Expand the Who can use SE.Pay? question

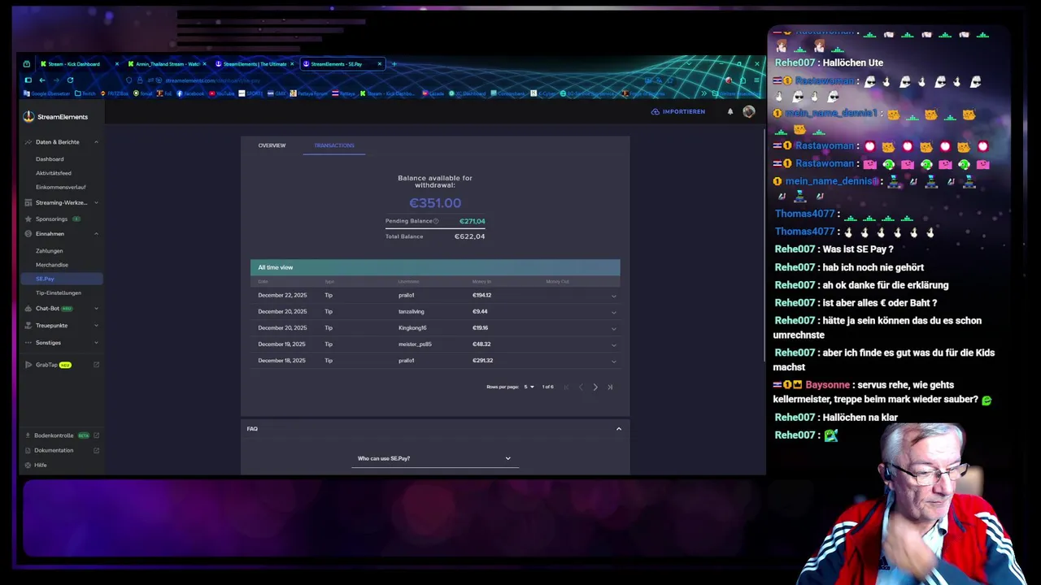[x=434, y=458]
